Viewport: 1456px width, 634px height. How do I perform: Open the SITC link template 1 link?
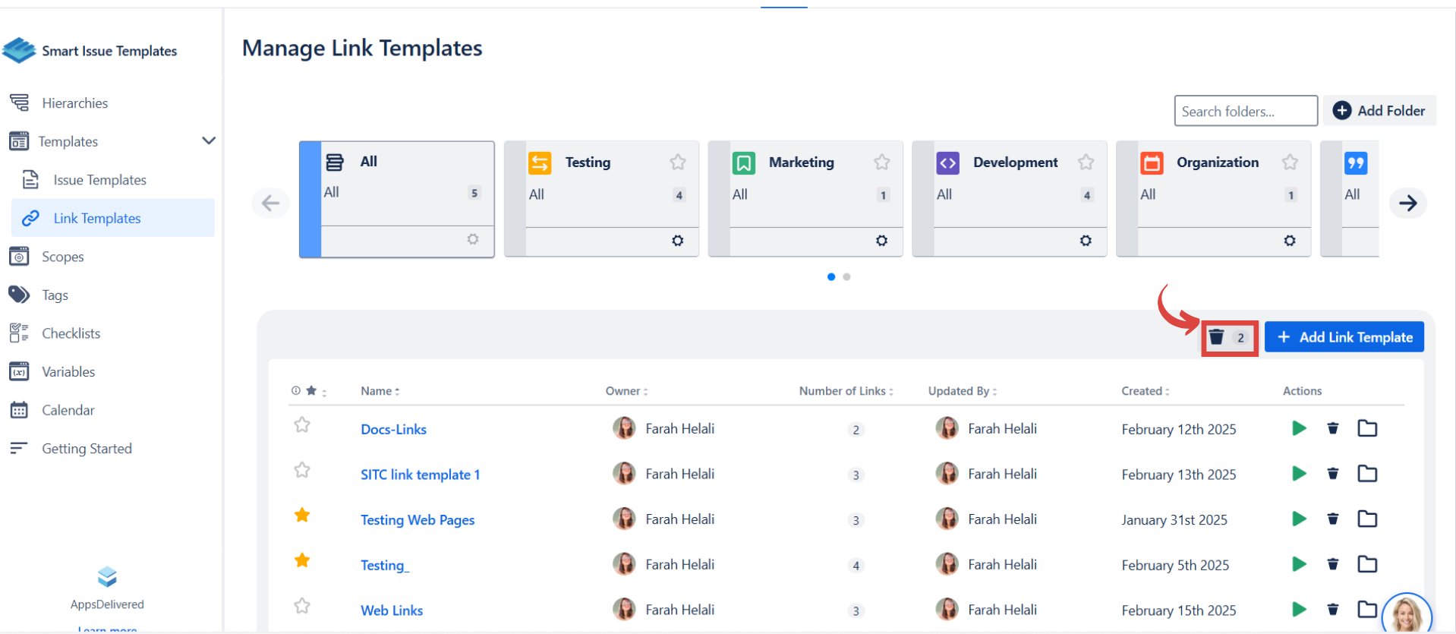(x=420, y=475)
